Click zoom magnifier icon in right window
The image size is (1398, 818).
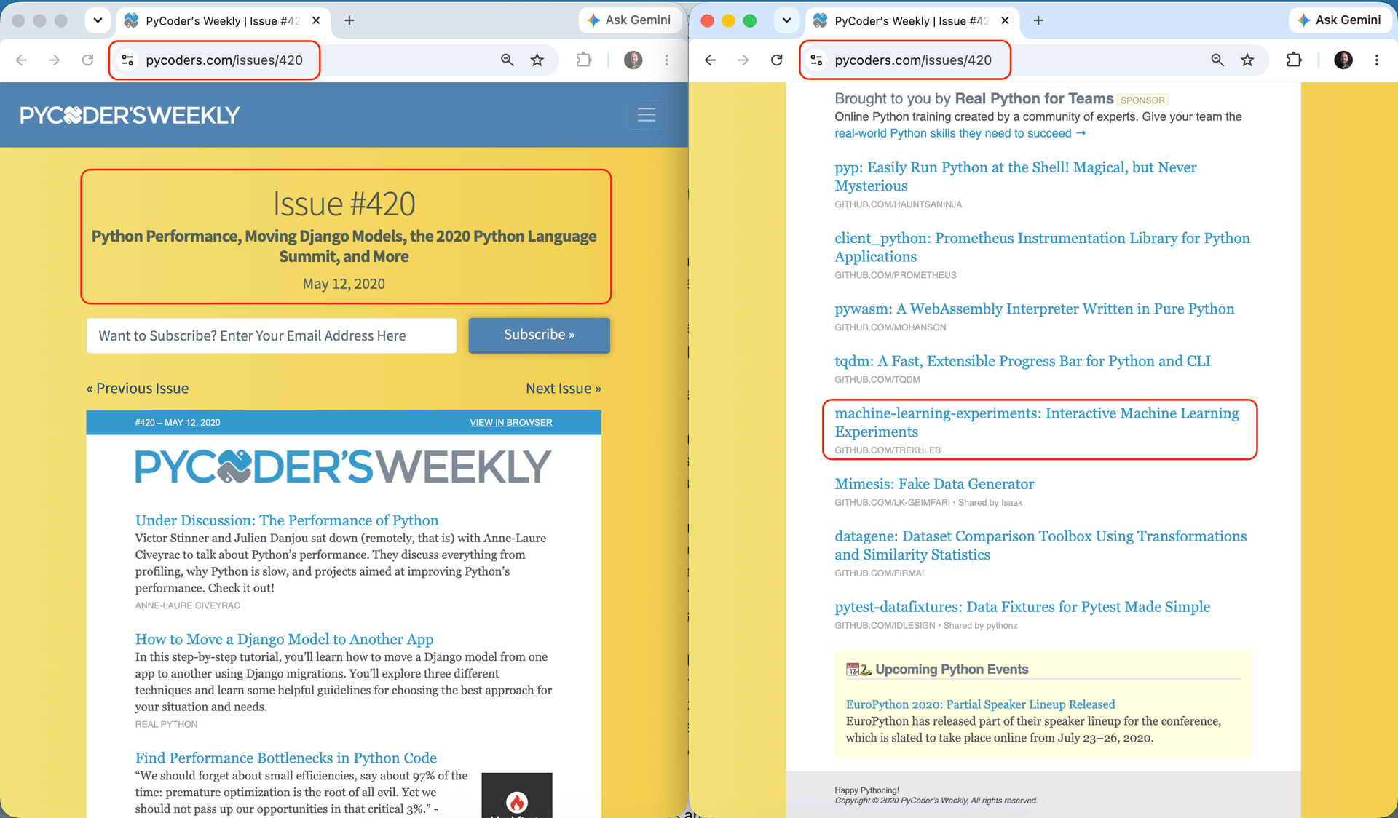tap(1217, 60)
